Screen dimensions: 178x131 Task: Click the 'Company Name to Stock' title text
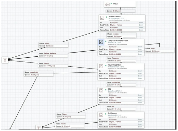[118, 41]
